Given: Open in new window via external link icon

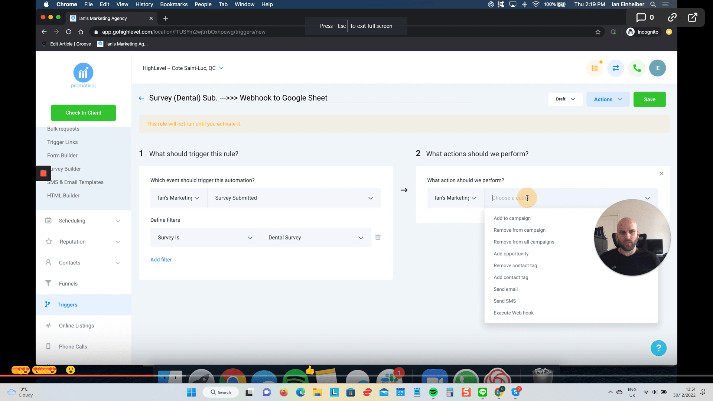Looking at the screenshot, I should [693, 17].
